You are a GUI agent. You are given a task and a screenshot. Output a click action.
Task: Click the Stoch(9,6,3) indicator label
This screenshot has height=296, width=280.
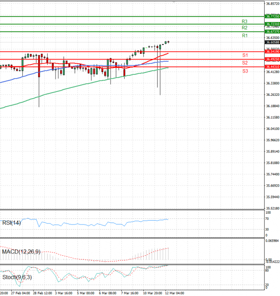click(17, 277)
